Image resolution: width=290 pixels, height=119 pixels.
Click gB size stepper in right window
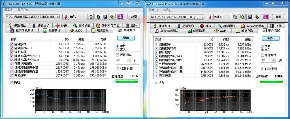(274, 61)
